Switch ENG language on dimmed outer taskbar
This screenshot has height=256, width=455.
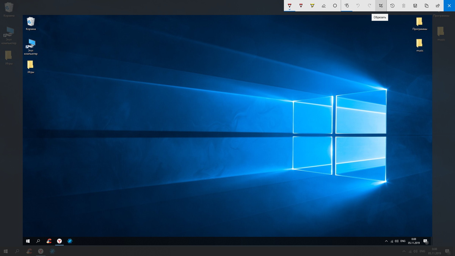coord(422,251)
